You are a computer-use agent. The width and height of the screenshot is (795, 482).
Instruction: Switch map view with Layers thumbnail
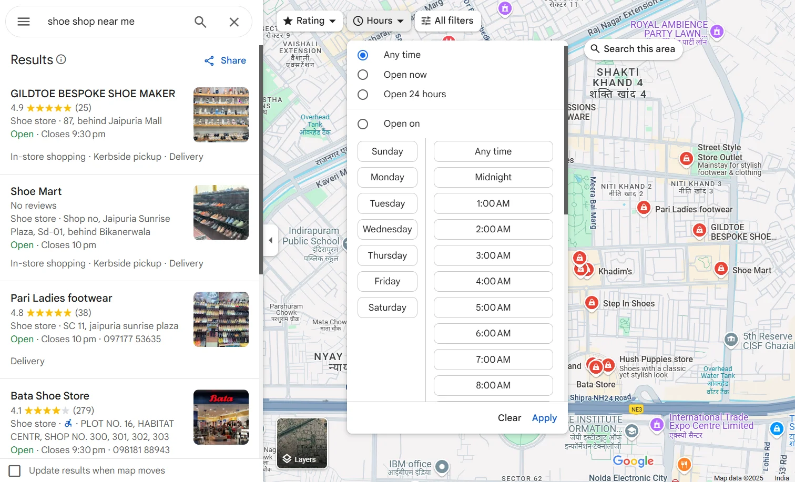coord(302,443)
